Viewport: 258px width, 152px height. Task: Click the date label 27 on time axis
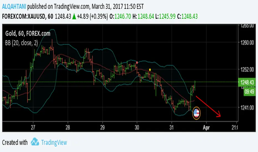click(33, 127)
